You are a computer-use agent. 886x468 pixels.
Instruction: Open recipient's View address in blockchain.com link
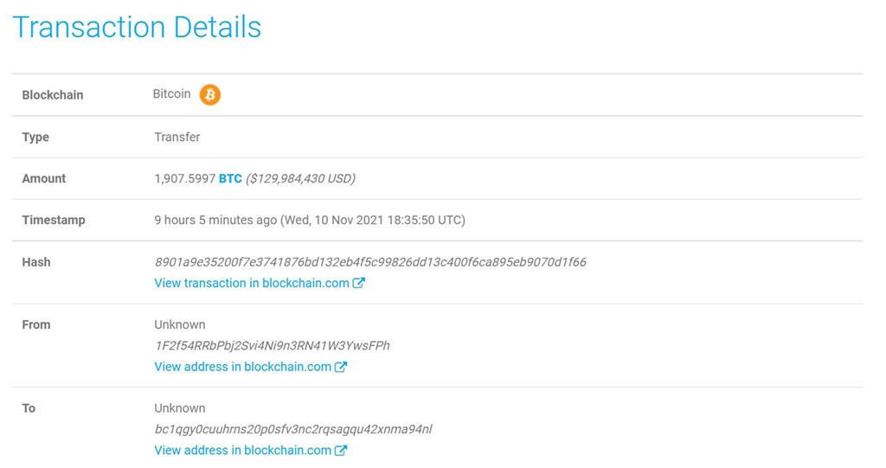point(242,451)
